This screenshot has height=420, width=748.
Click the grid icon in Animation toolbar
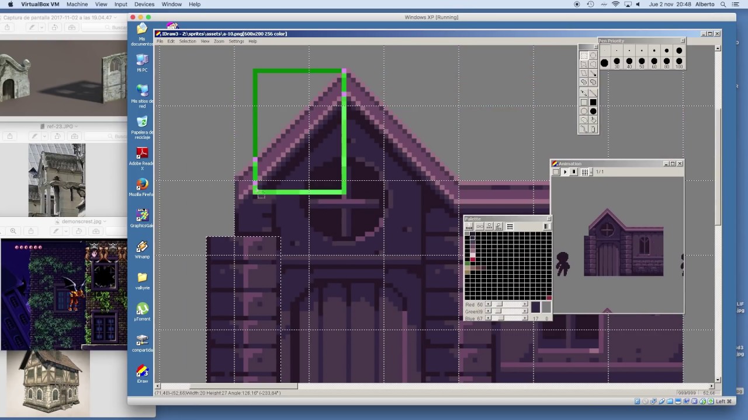(x=584, y=171)
